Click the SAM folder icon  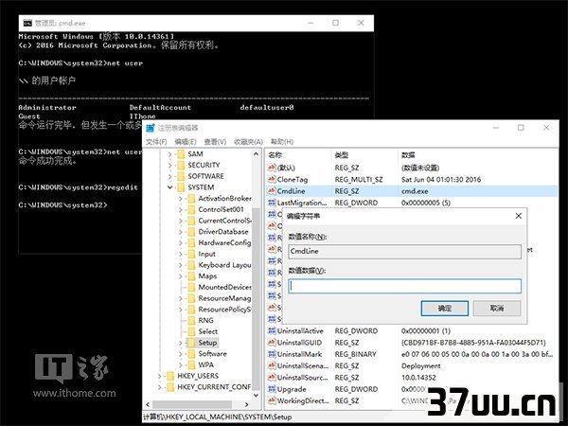click(x=181, y=154)
